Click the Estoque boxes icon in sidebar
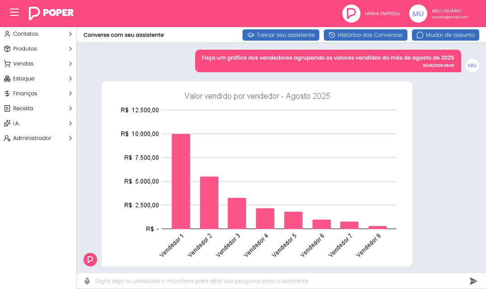 (7, 79)
